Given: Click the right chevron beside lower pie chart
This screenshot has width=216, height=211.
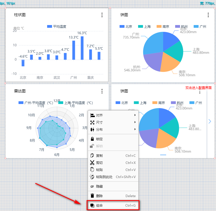Looking at the screenshot, I should [210, 121].
